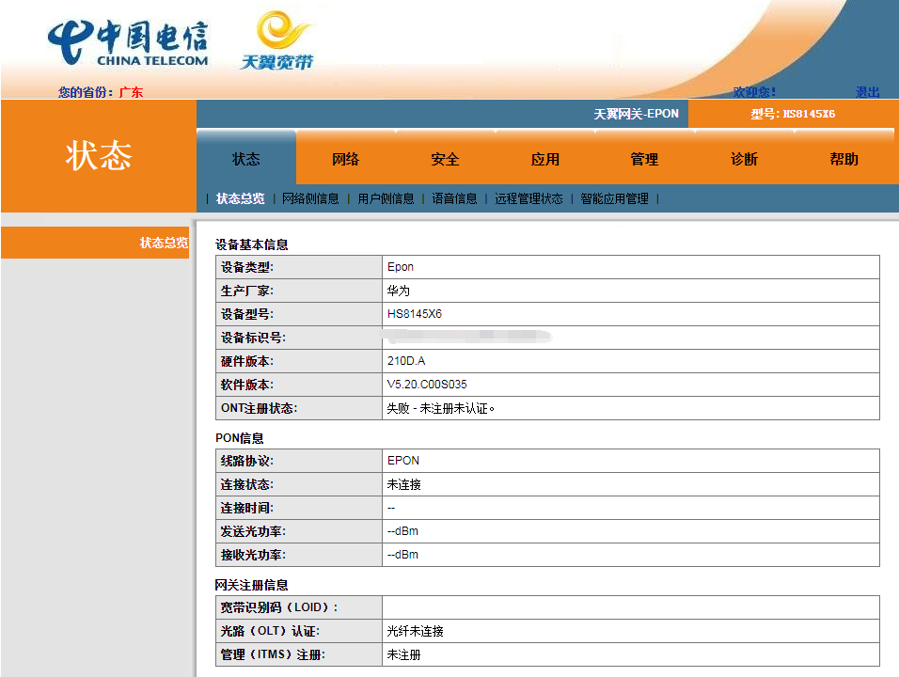Click the software version value V5.20.C00S035
Image resolution: width=899 pixels, height=677 pixels.
point(427,385)
